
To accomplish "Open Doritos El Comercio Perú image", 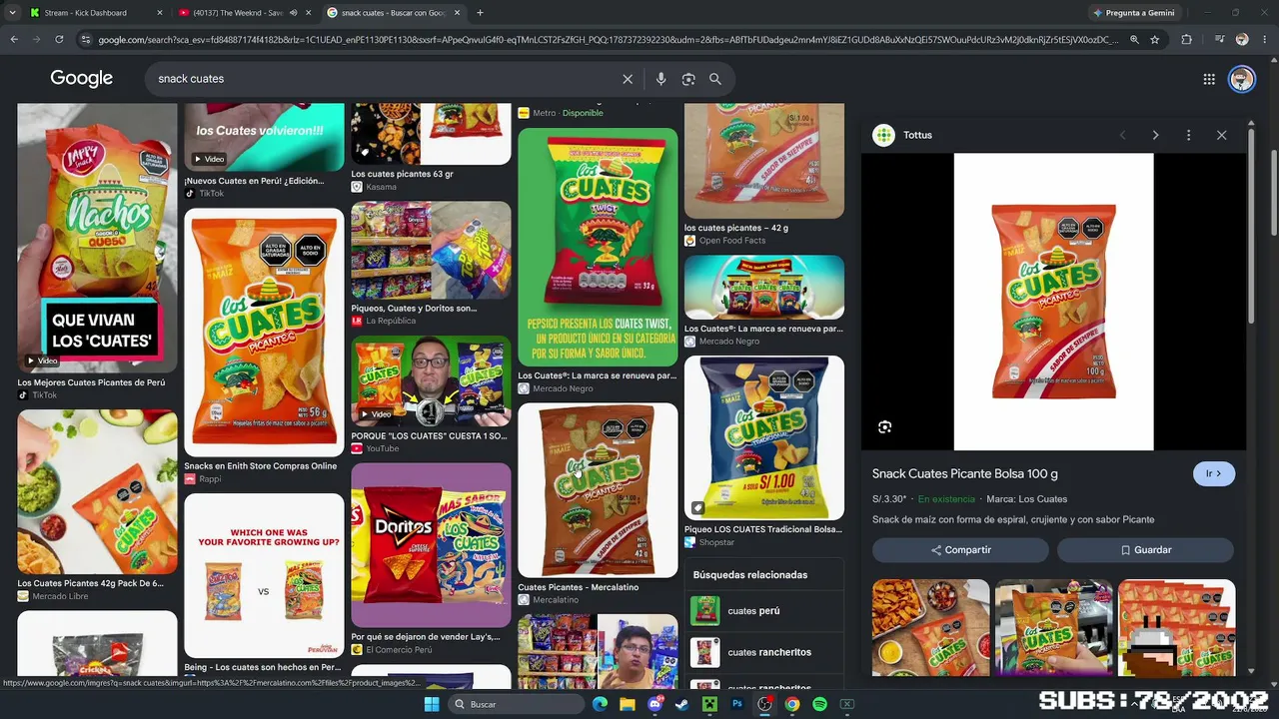I will coord(431,545).
